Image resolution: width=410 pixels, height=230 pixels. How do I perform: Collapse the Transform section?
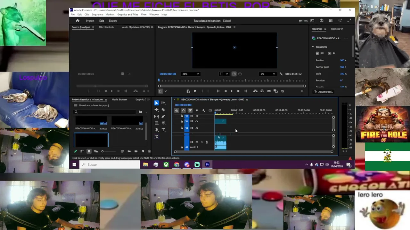click(x=313, y=47)
